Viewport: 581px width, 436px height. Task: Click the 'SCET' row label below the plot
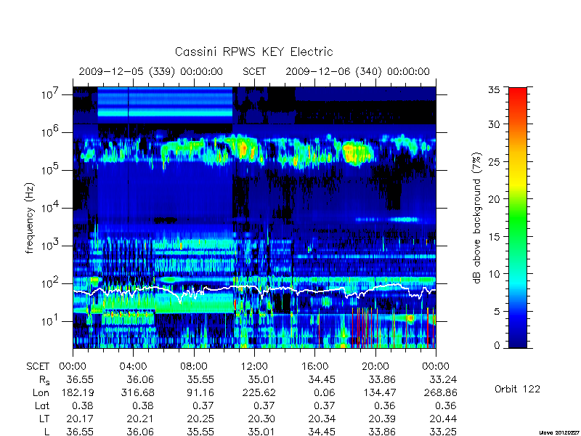coord(38,366)
